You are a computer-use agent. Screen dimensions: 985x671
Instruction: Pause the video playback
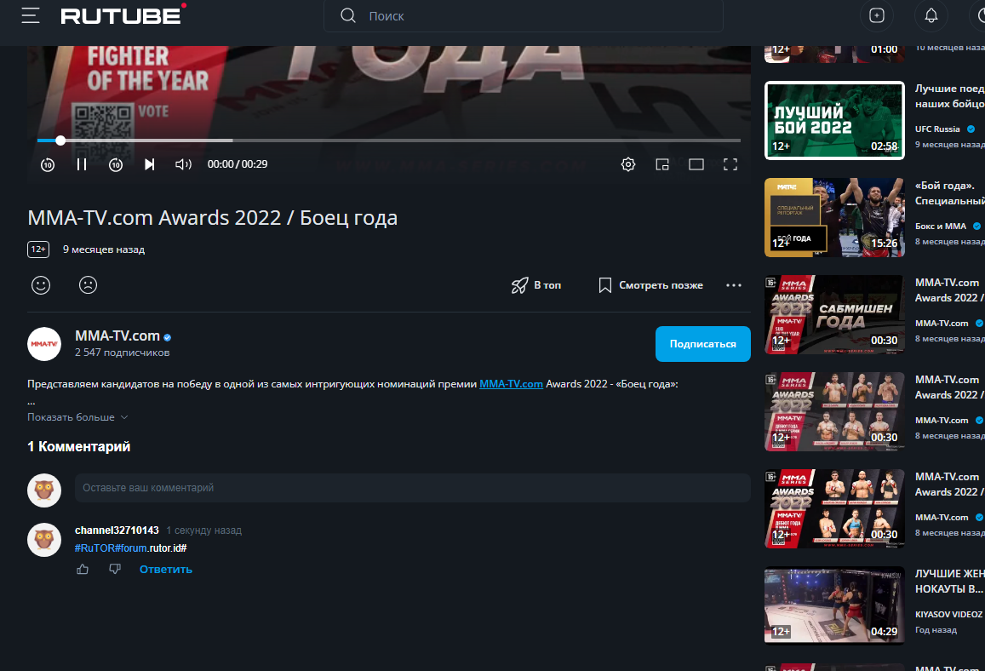click(x=82, y=164)
